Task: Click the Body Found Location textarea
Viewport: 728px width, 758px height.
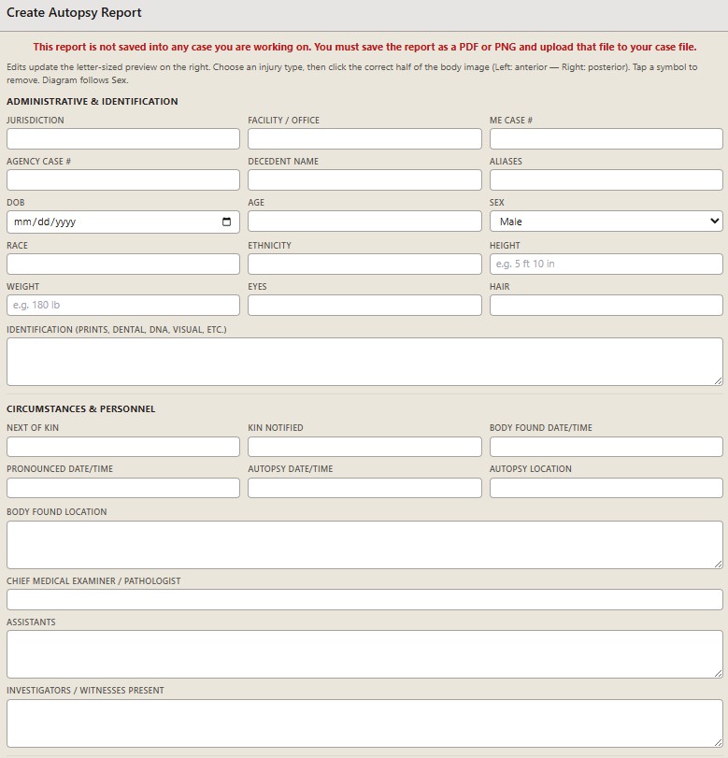Action: click(364, 545)
